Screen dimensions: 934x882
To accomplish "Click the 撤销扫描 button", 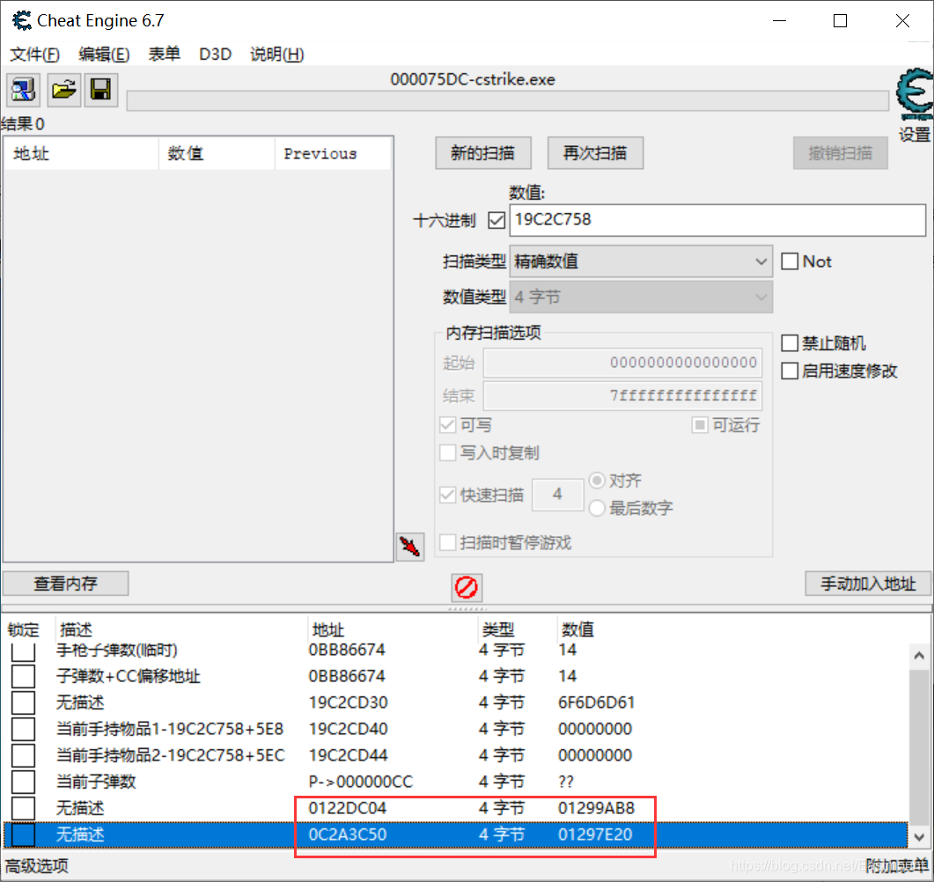I will [840, 153].
